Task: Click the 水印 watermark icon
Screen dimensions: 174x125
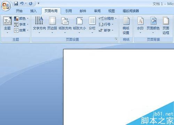Action: [x=140, y=21]
